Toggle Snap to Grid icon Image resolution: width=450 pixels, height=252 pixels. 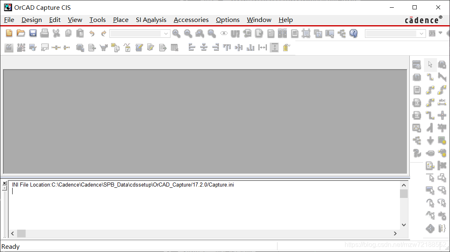pyautogui.click(x=306, y=33)
